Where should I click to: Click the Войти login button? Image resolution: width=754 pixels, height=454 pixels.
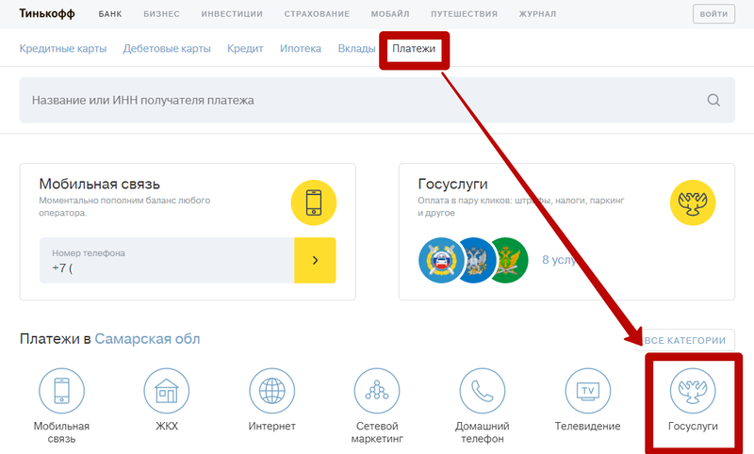tap(713, 14)
